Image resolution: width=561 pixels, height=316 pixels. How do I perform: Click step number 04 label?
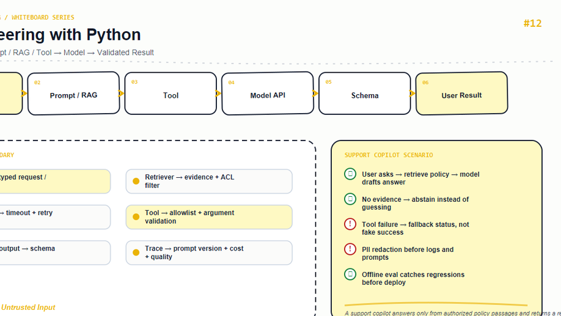(x=232, y=83)
